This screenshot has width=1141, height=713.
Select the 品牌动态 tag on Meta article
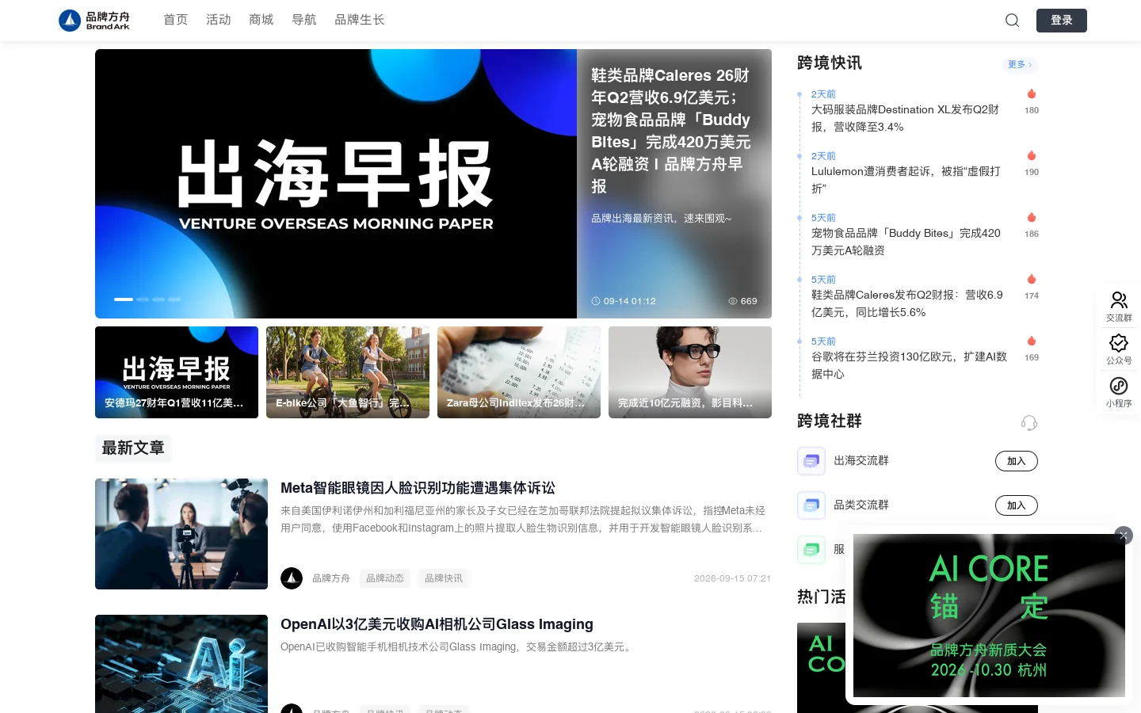[x=385, y=578]
